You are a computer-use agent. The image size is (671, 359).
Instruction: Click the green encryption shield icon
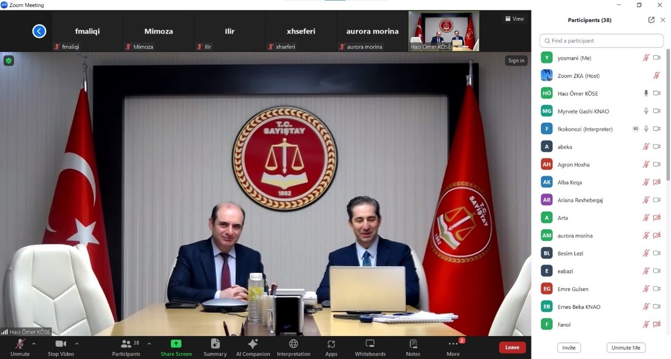click(8, 61)
